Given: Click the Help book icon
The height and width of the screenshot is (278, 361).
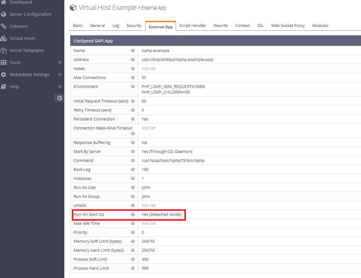Looking at the screenshot, I should point(3,87).
